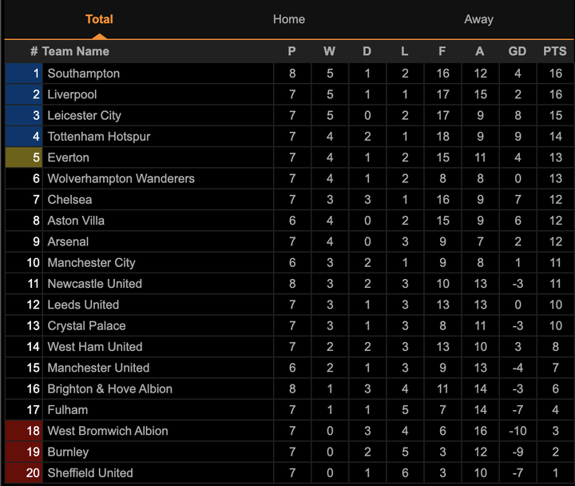This screenshot has height=486, width=575.
Task: Click on Tottenham Hotspur team name
Action: [x=99, y=137]
